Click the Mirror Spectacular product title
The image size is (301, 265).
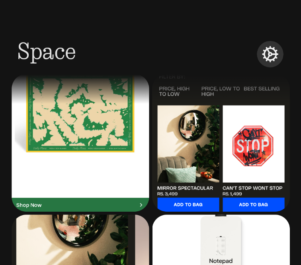pos(185,188)
